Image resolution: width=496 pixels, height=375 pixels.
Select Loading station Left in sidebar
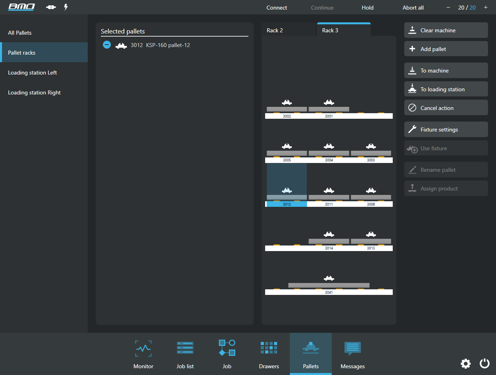[33, 73]
